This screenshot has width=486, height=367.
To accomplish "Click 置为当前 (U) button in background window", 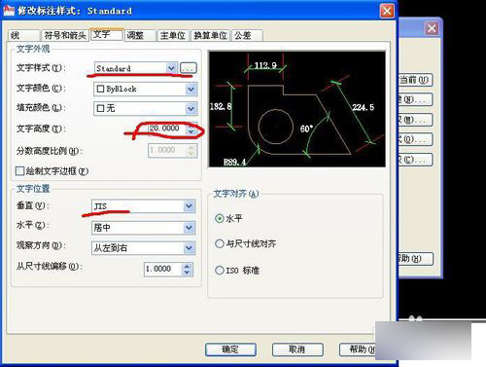I will pyautogui.click(x=415, y=80).
